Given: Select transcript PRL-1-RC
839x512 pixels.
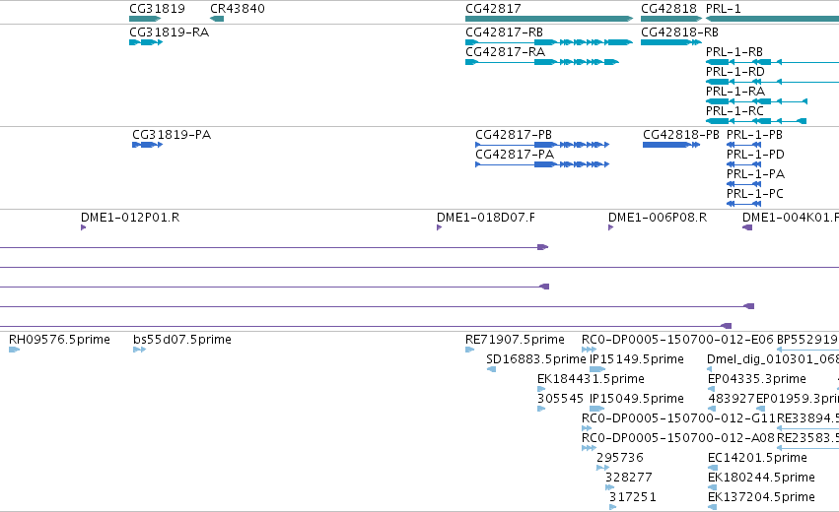Looking at the screenshot, I should coord(756,121).
